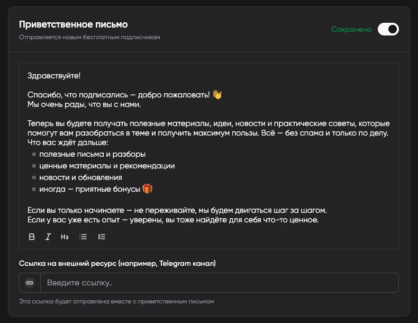Click the 'Что вас ждёт дальше:' line
The height and width of the screenshot is (323, 418).
tap(68, 142)
